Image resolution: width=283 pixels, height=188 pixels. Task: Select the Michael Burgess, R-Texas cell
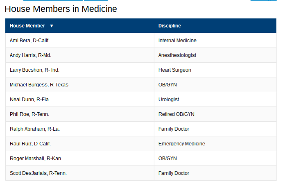point(80,85)
